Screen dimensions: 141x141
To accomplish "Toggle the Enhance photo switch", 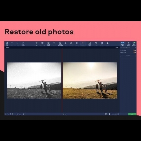I will (x=135, y=52).
